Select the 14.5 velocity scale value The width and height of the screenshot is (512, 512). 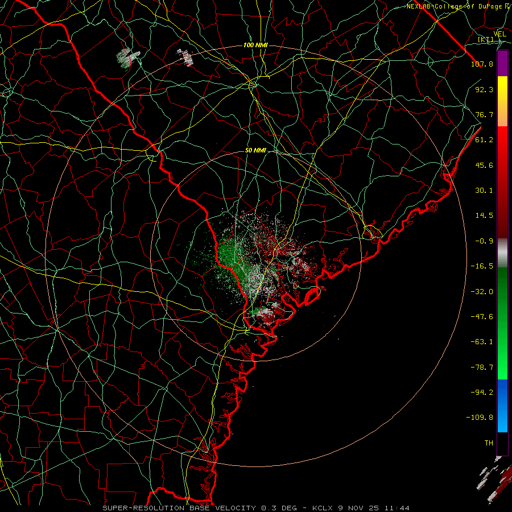484,216
